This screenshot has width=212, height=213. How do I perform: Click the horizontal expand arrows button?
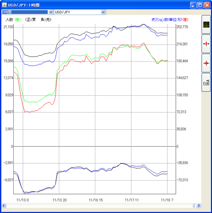[x=206, y=44]
